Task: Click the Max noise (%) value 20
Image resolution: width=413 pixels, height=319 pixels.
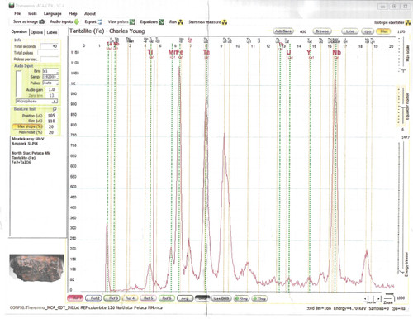Action: coord(51,132)
